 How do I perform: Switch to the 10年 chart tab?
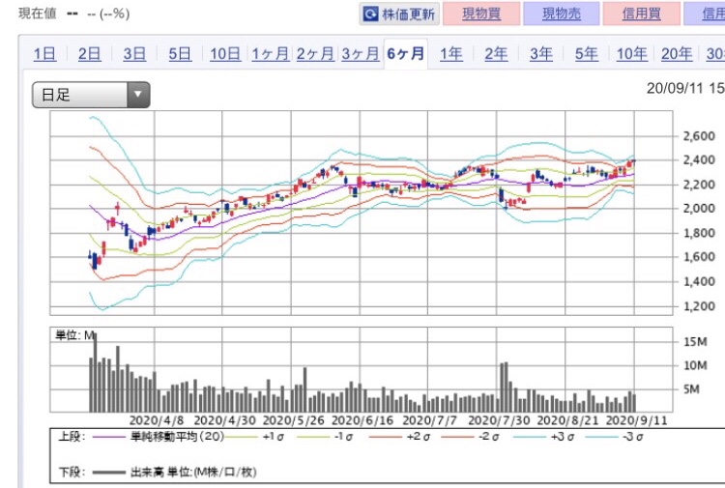pos(631,54)
